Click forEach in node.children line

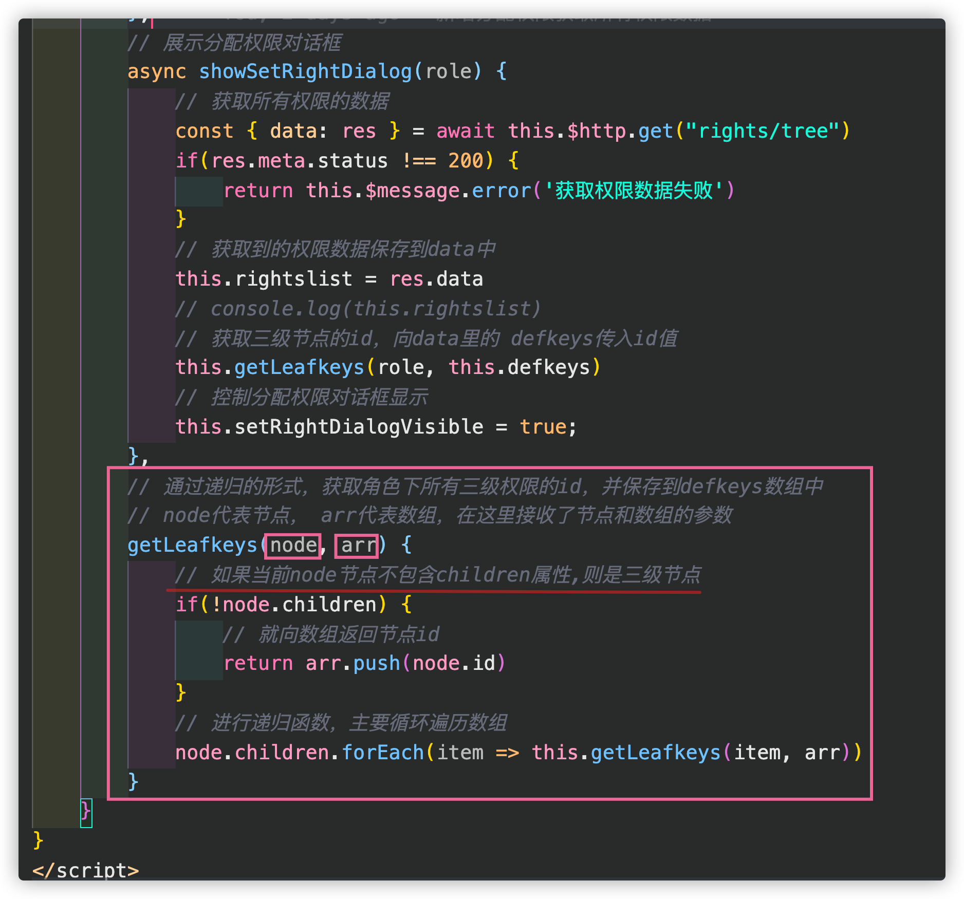383,753
